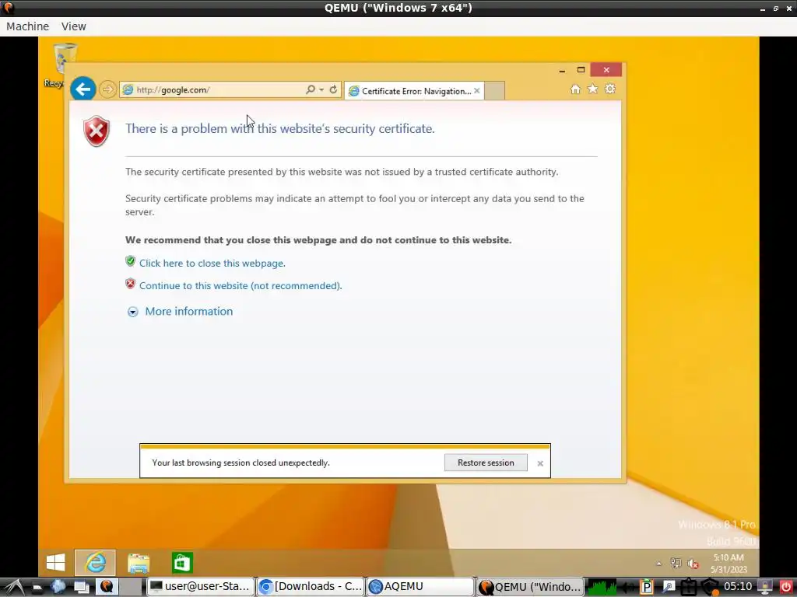Click the host panel file manager icon
Viewport: 797px width, 597px height.
click(x=37, y=587)
